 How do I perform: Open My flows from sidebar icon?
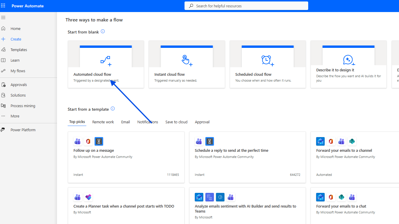pos(3,71)
